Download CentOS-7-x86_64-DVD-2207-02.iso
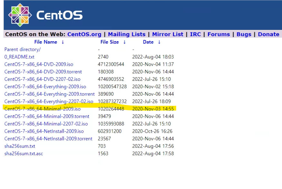The width and height of the screenshot is (282, 189). 42,79
